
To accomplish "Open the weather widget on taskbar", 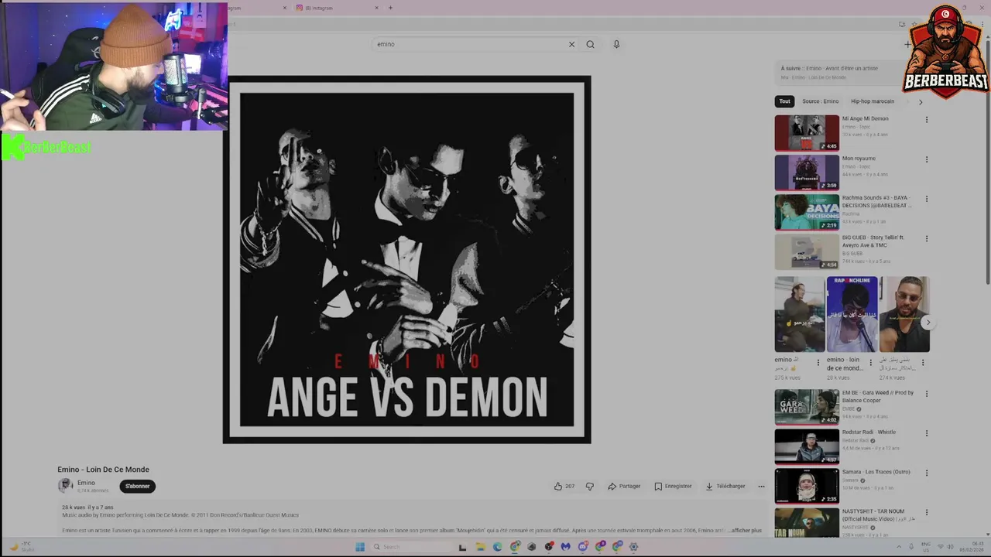I will tap(22, 547).
